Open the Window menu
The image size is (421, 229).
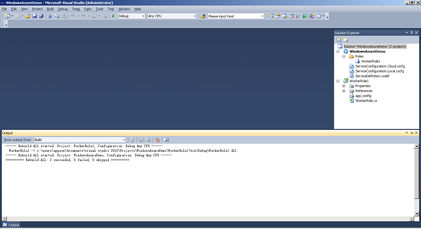tap(124, 9)
